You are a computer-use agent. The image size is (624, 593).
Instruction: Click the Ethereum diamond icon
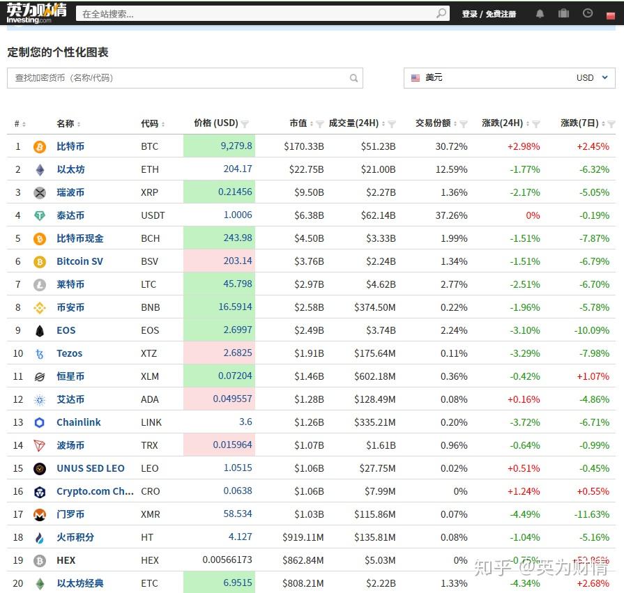pos(40,170)
